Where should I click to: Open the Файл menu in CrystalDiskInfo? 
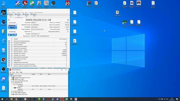[x=9, y=12]
